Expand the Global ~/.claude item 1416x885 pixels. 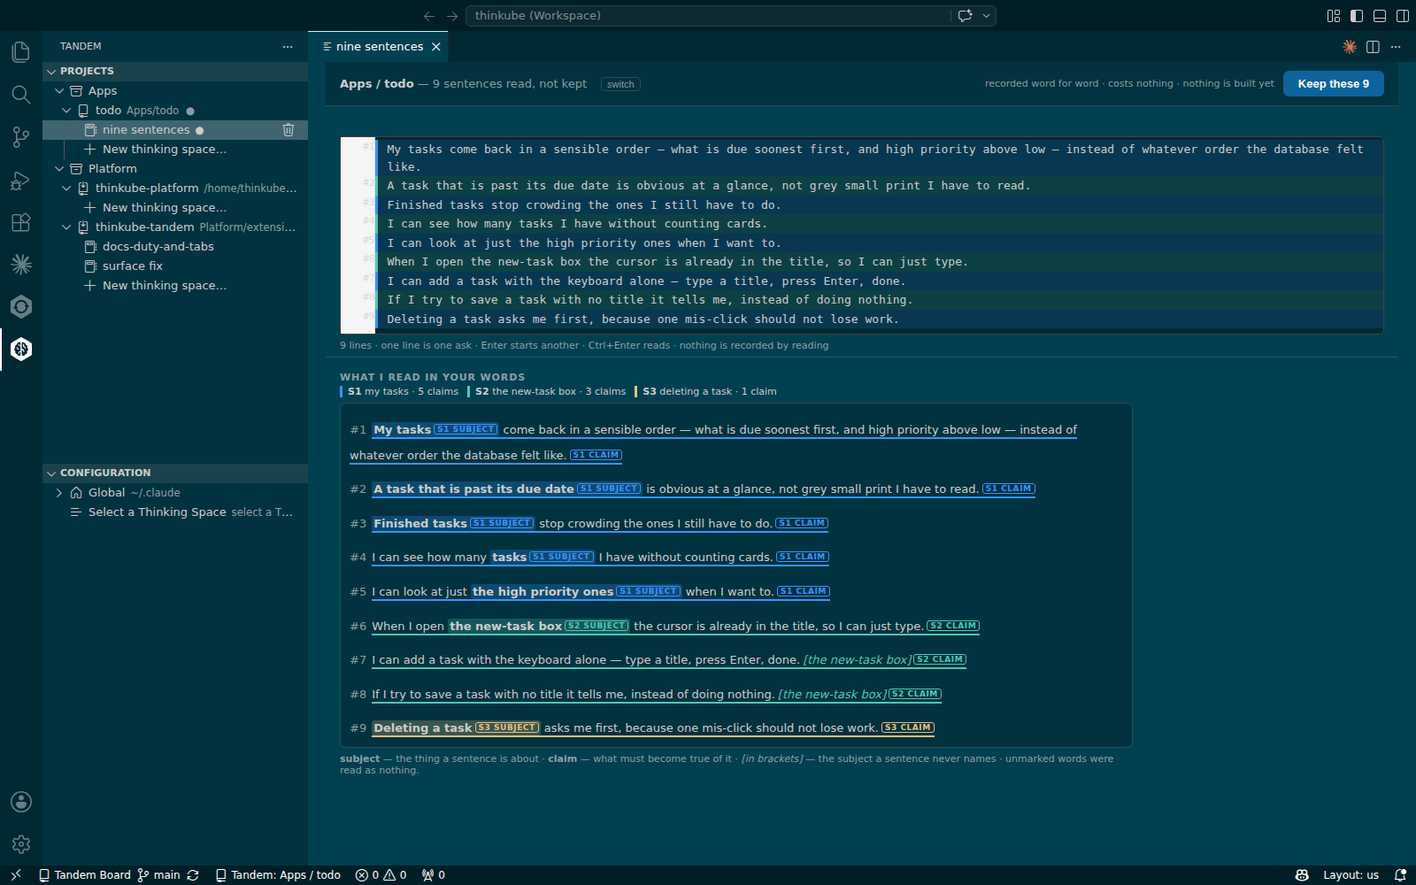pyautogui.click(x=59, y=493)
